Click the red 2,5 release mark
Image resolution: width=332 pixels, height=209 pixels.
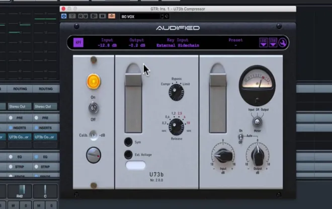tap(180, 113)
